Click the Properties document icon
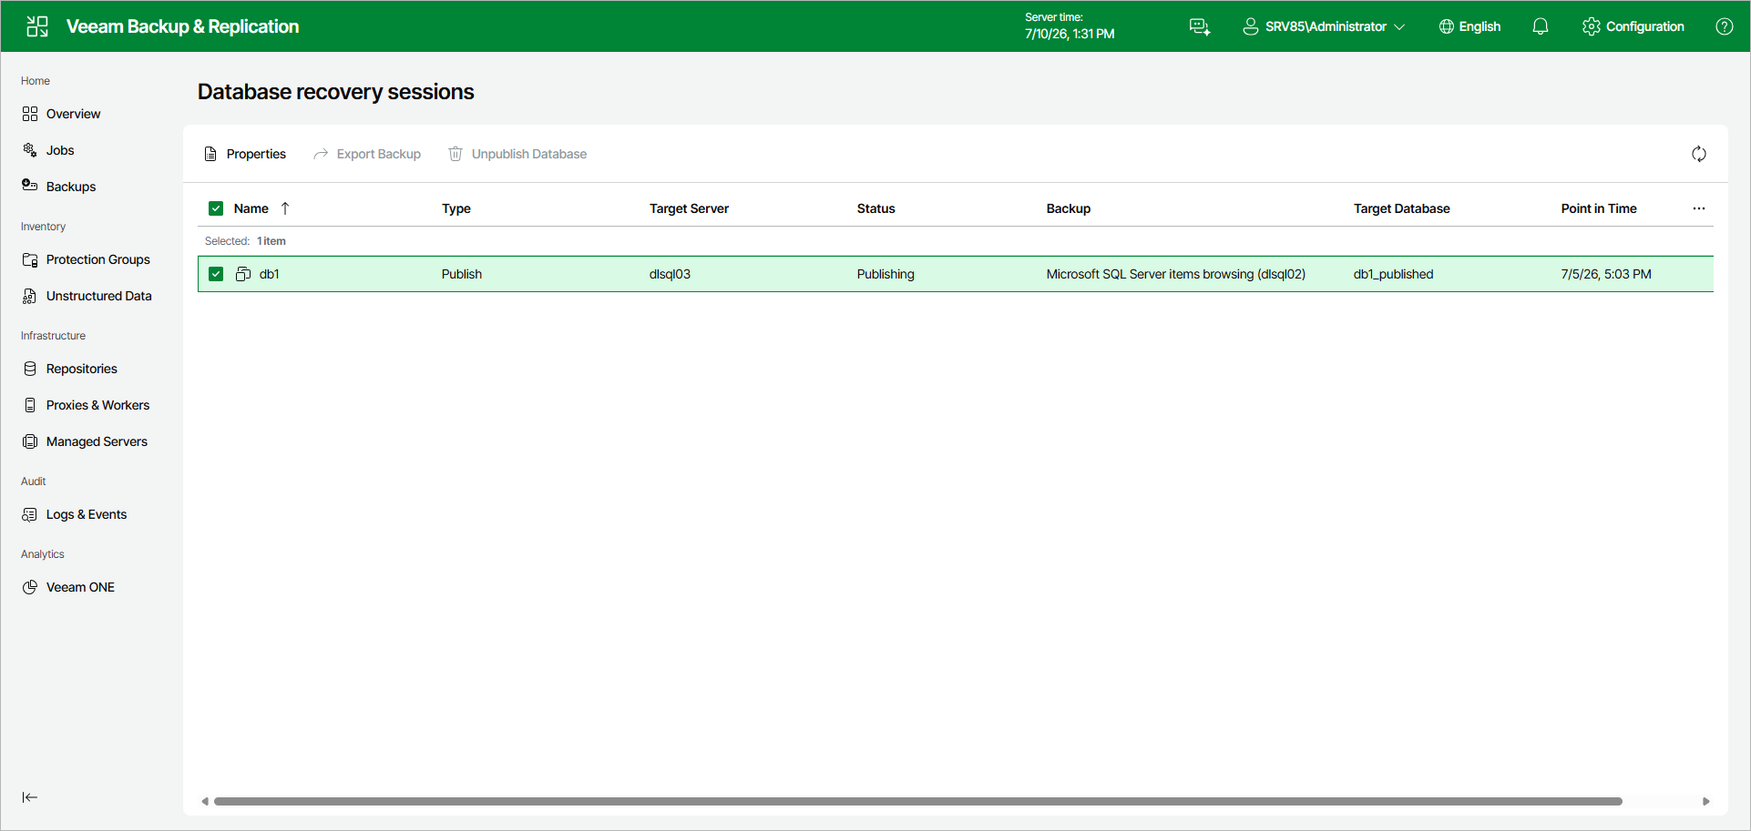Image resolution: width=1751 pixels, height=831 pixels. coord(210,154)
